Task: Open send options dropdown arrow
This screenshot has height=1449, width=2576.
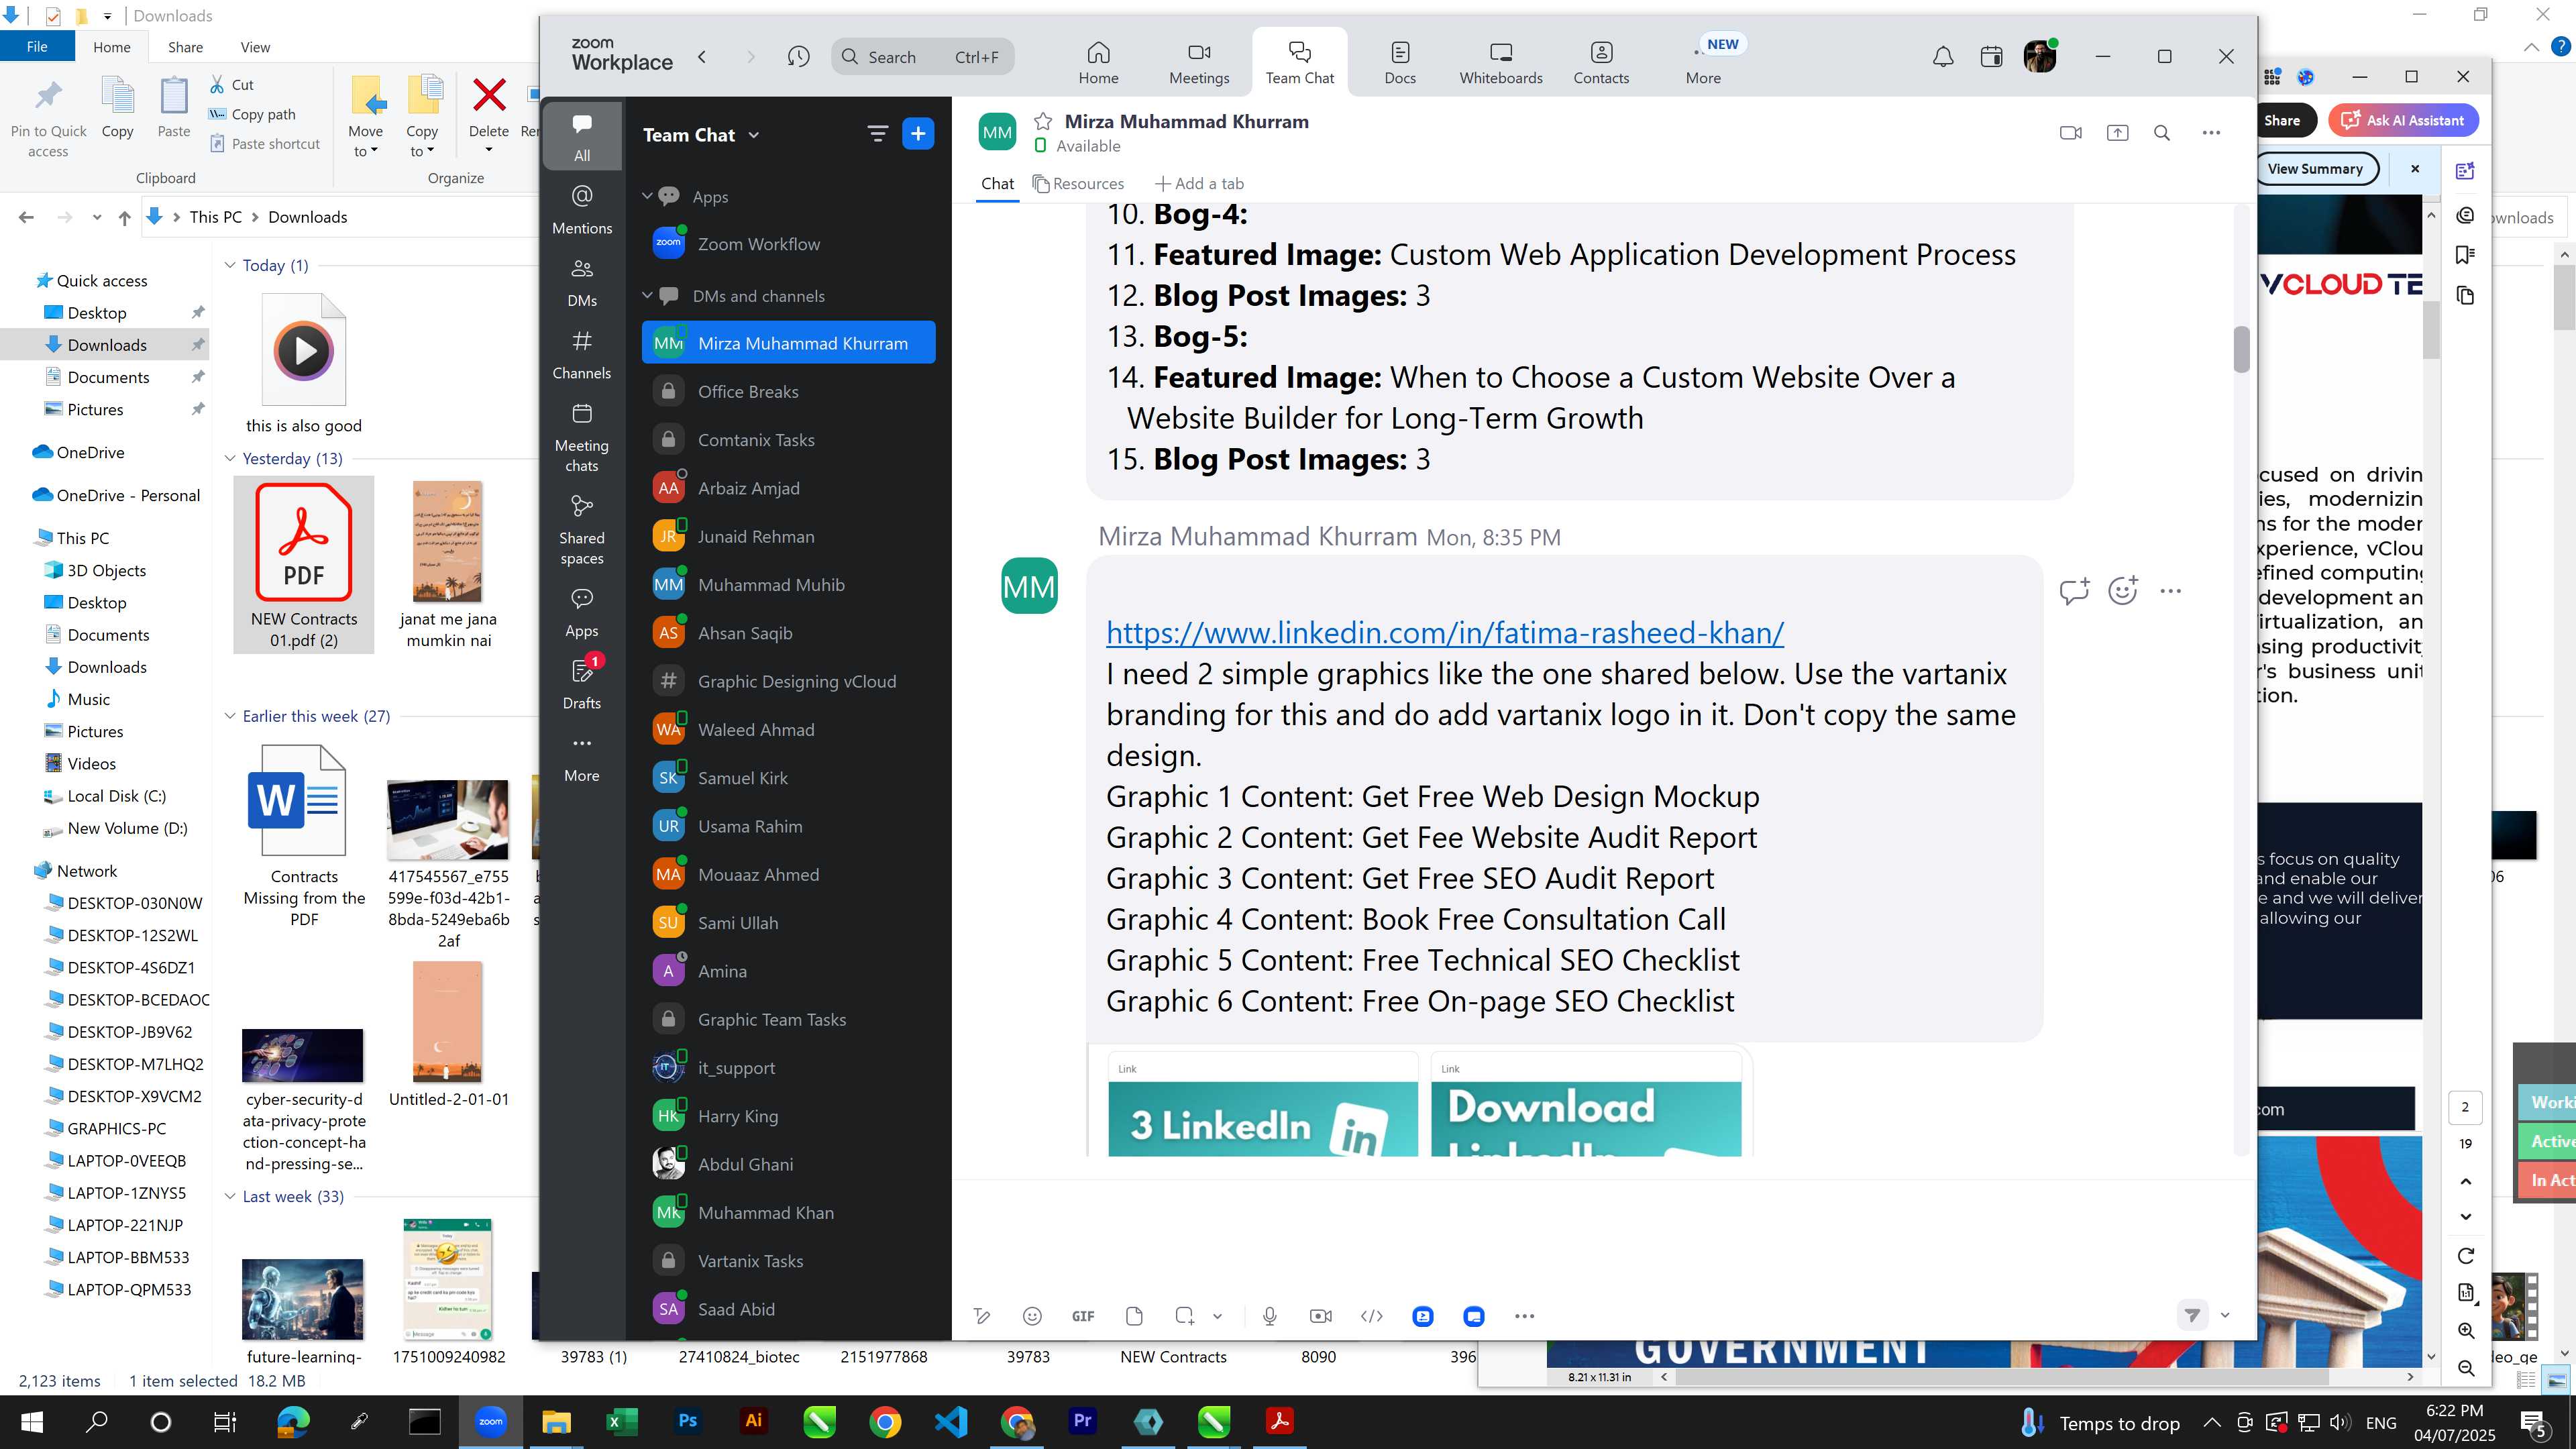Action: [x=2225, y=1315]
